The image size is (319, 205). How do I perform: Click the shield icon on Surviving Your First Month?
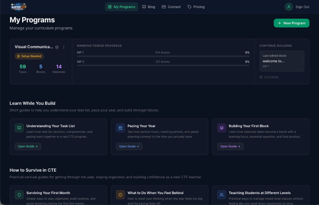click(x=19, y=195)
